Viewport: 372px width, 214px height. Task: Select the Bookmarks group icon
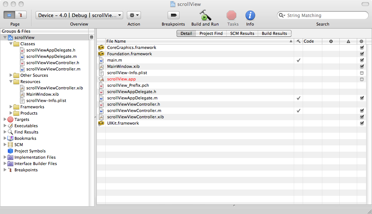pyautogui.click(x=10, y=138)
